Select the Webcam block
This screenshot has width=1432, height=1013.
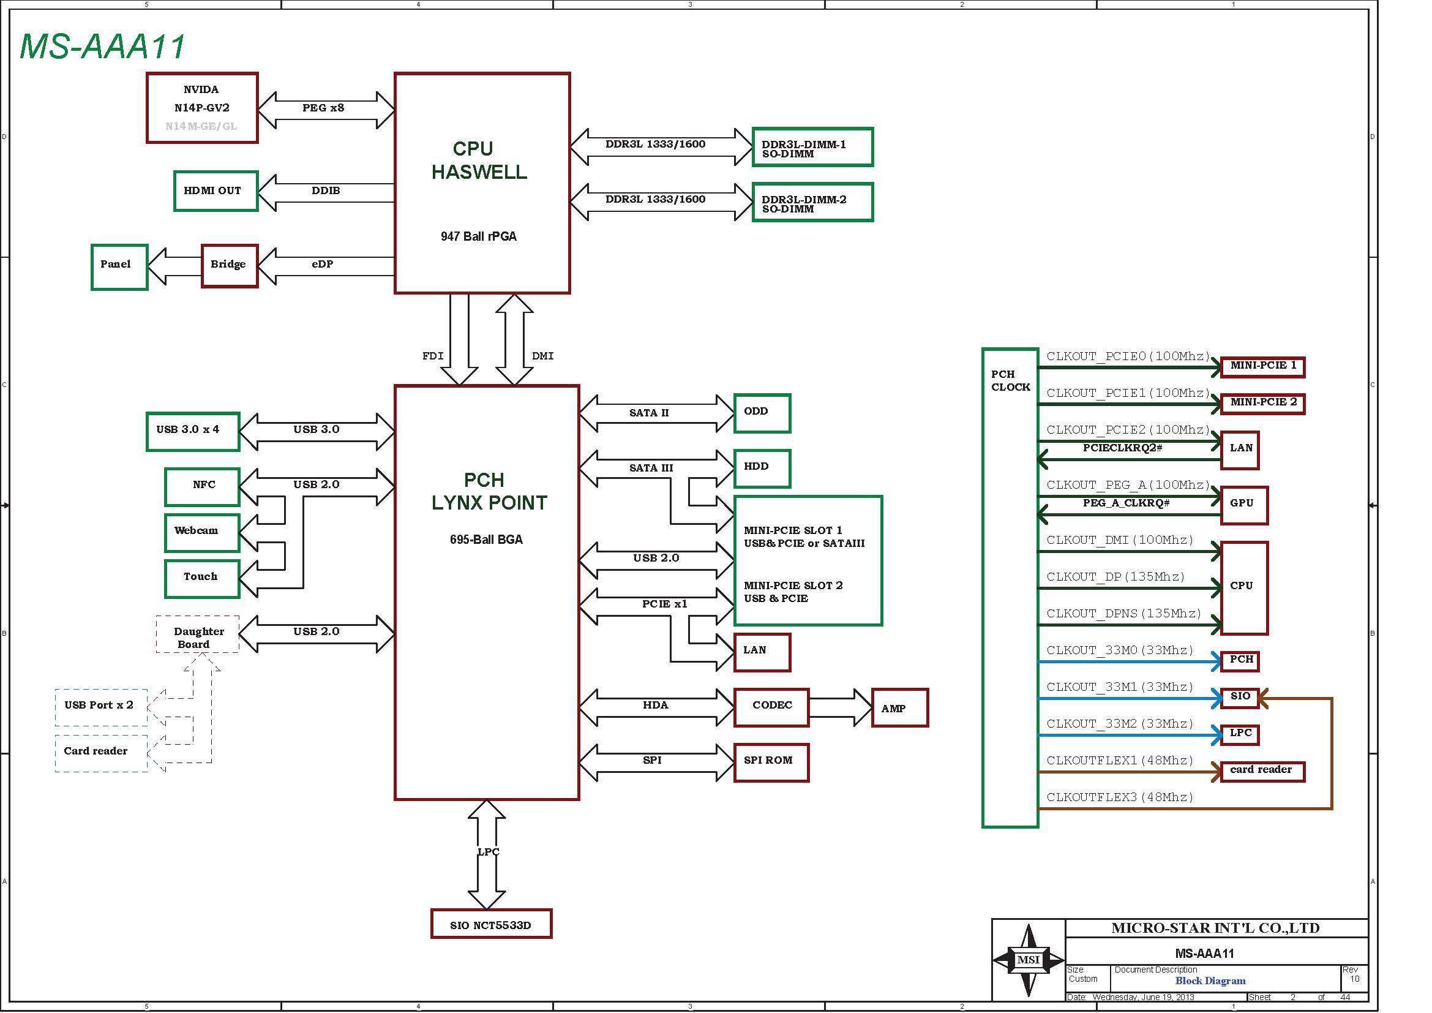tap(202, 533)
